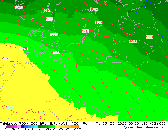Image resolution: width=168 pixels, height=130 pixels.
Task: Click the forecast date 'Tu 26-05-2026 09:00 UTC'
Action: coord(122,124)
